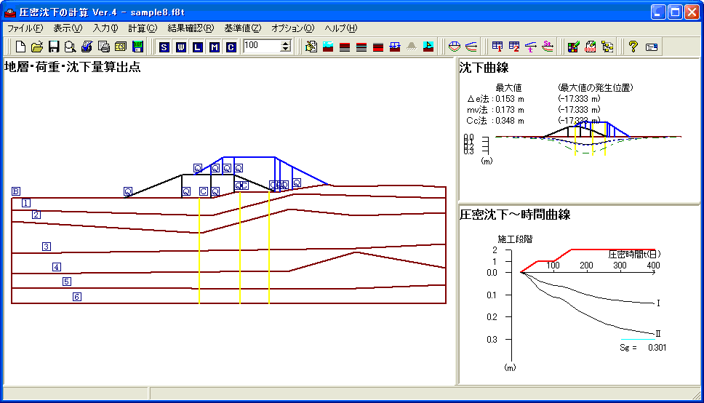The image size is (704, 403).
Task: Click the 施工段階 axis label
Action: (x=515, y=239)
